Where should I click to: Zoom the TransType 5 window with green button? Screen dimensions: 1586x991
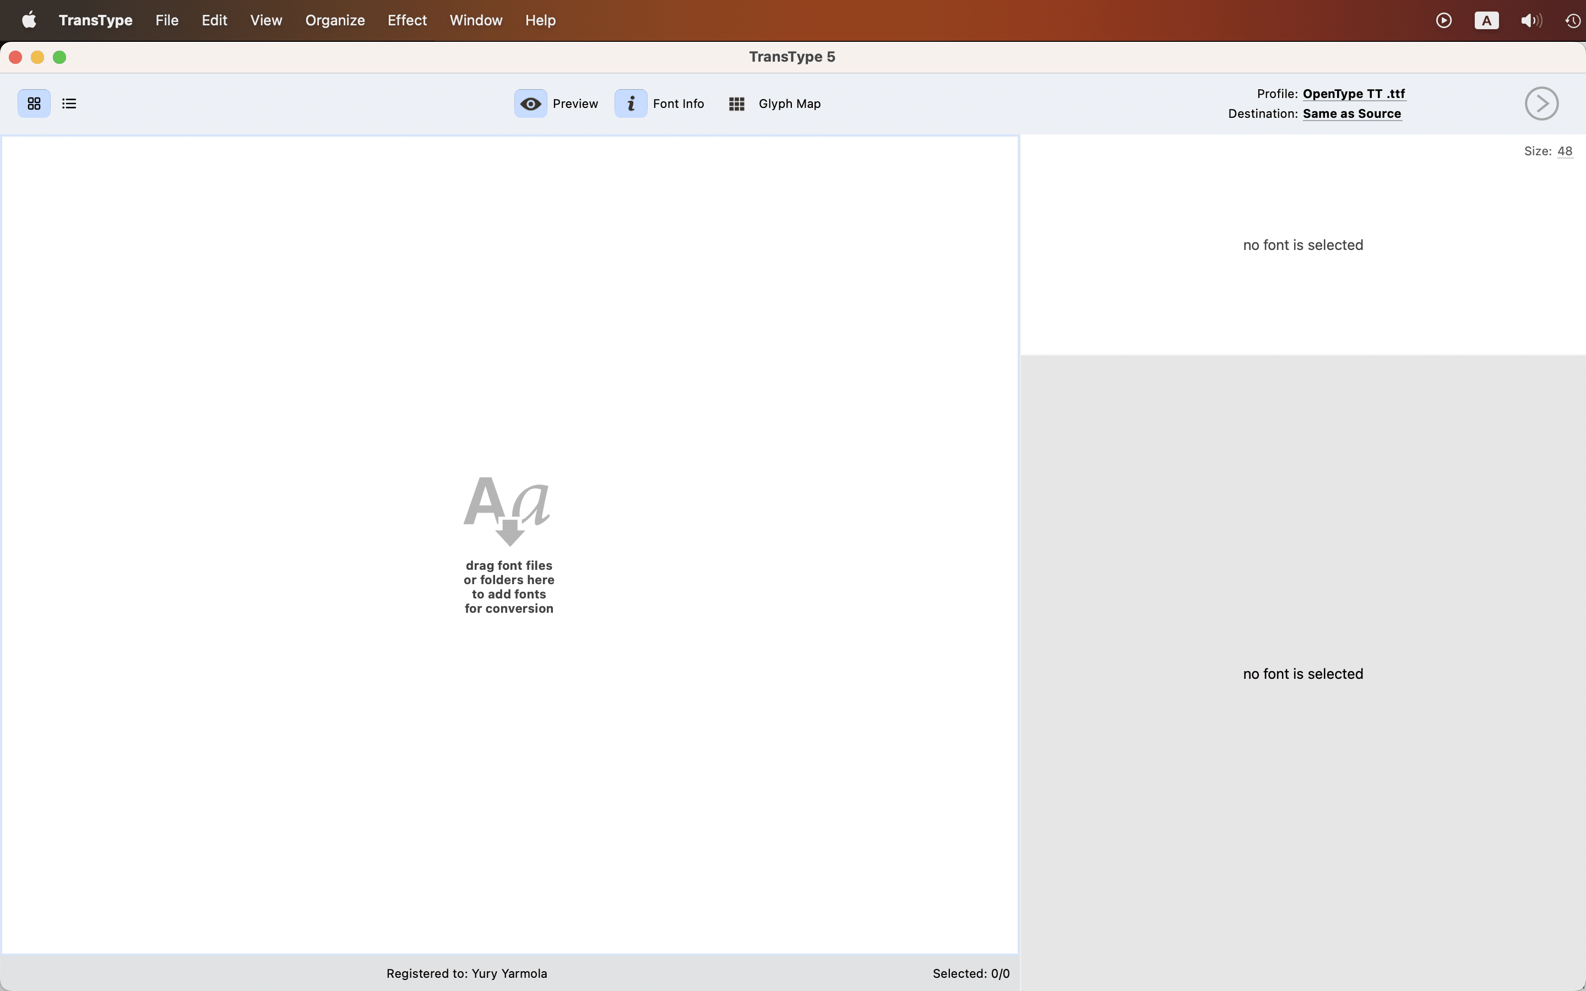59,57
